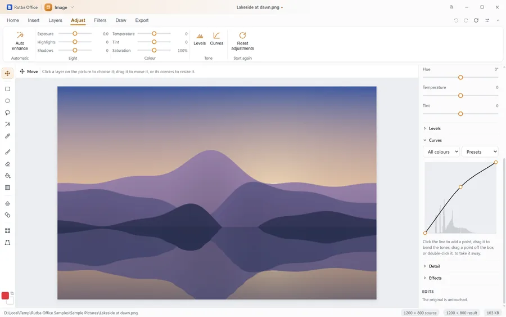Click the side panel vertical scrollbar
The image size is (506, 317).
click(504, 231)
